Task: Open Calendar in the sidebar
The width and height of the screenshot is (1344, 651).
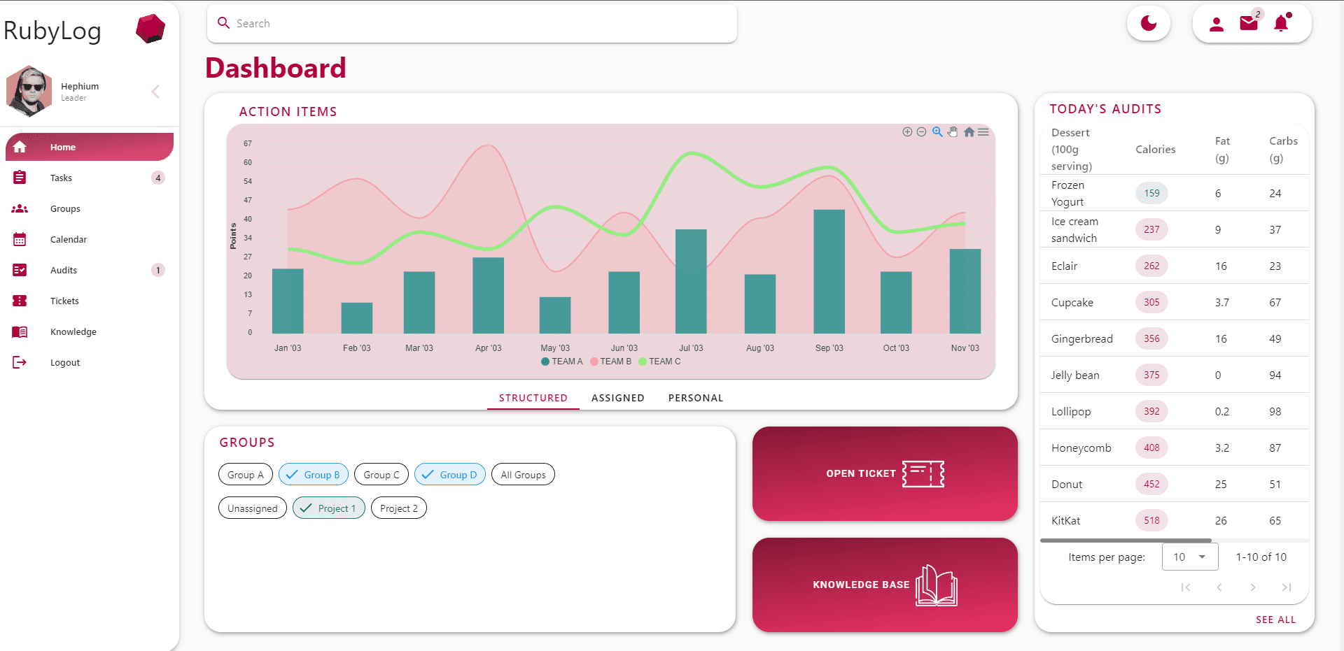Action: [x=90, y=239]
